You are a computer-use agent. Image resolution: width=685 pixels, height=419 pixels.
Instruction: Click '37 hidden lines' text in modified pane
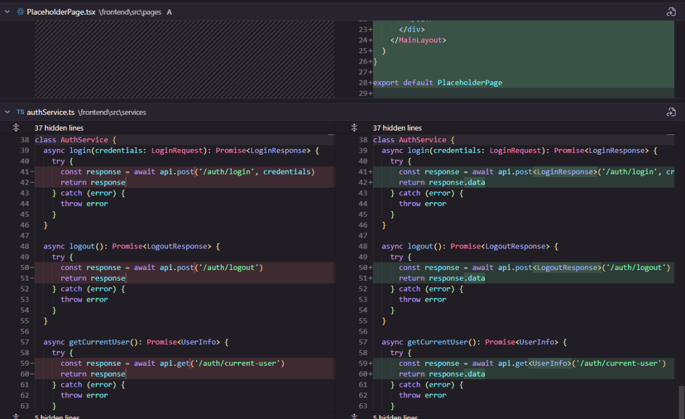click(x=397, y=128)
